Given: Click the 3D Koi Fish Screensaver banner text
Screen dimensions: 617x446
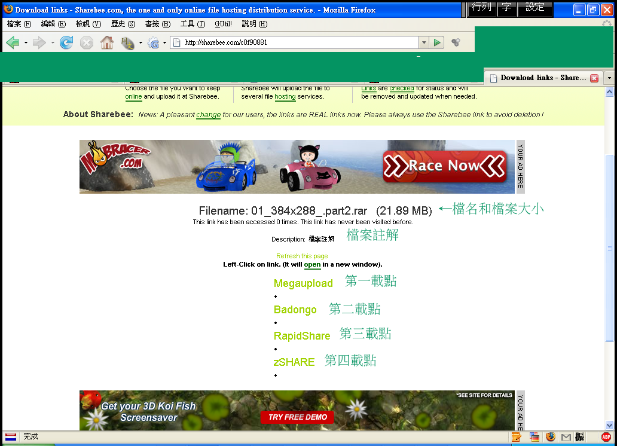Looking at the screenshot, I should (x=148, y=412).
